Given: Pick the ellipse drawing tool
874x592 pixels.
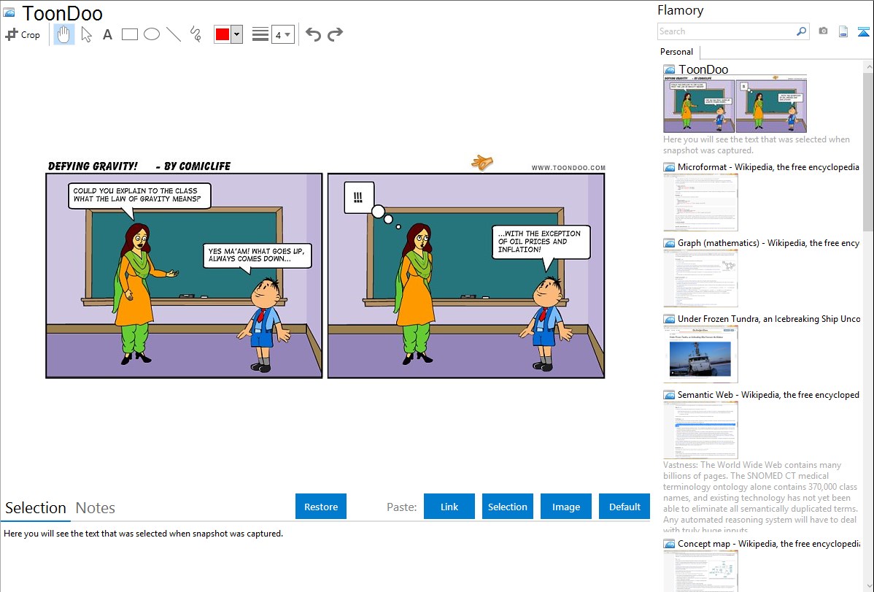Looking at the screenshot, I should (x=152, y=34).
